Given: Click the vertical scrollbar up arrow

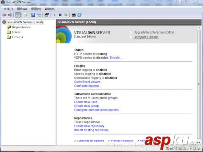Looking at the screenshot, I should 199,28.
